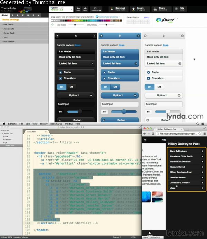The image size is (207, 239).
Task: Expand Box Shadow settings
Action: (x=24, y=41)
